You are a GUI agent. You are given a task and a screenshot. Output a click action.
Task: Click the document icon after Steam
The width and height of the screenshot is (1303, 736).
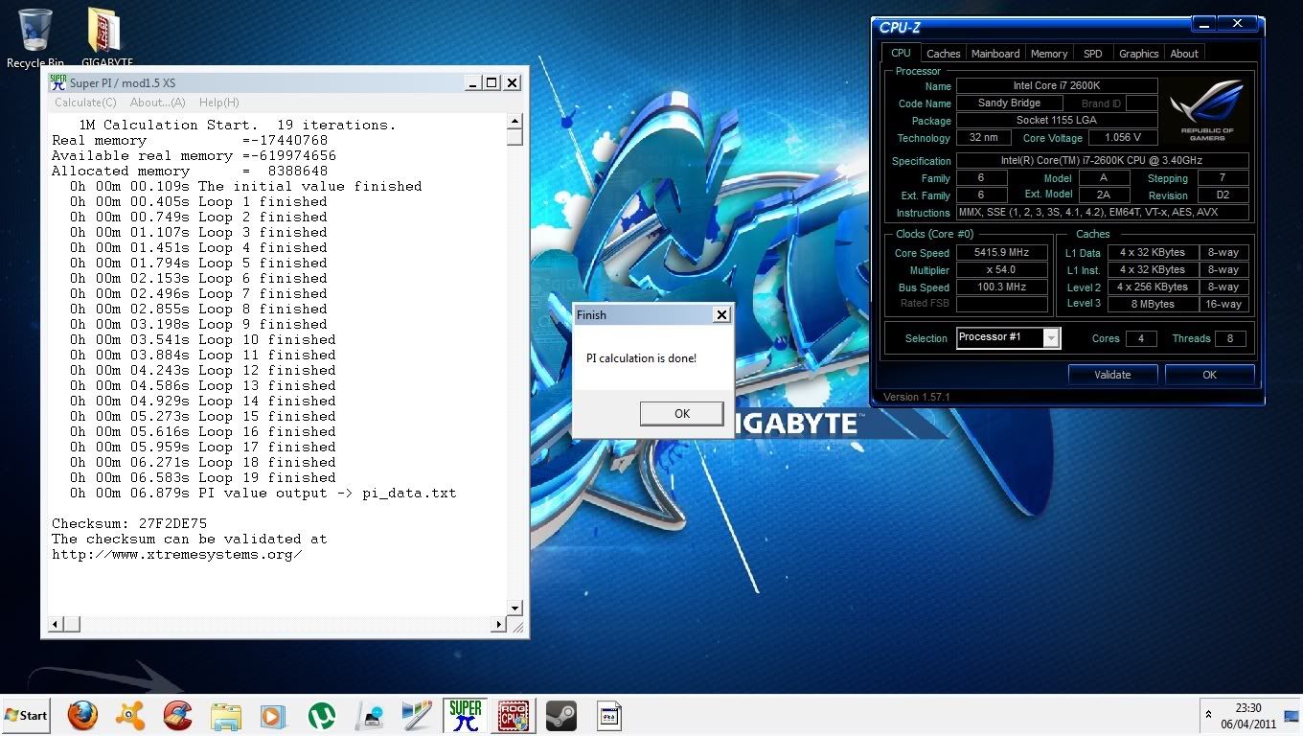[609, 715]
